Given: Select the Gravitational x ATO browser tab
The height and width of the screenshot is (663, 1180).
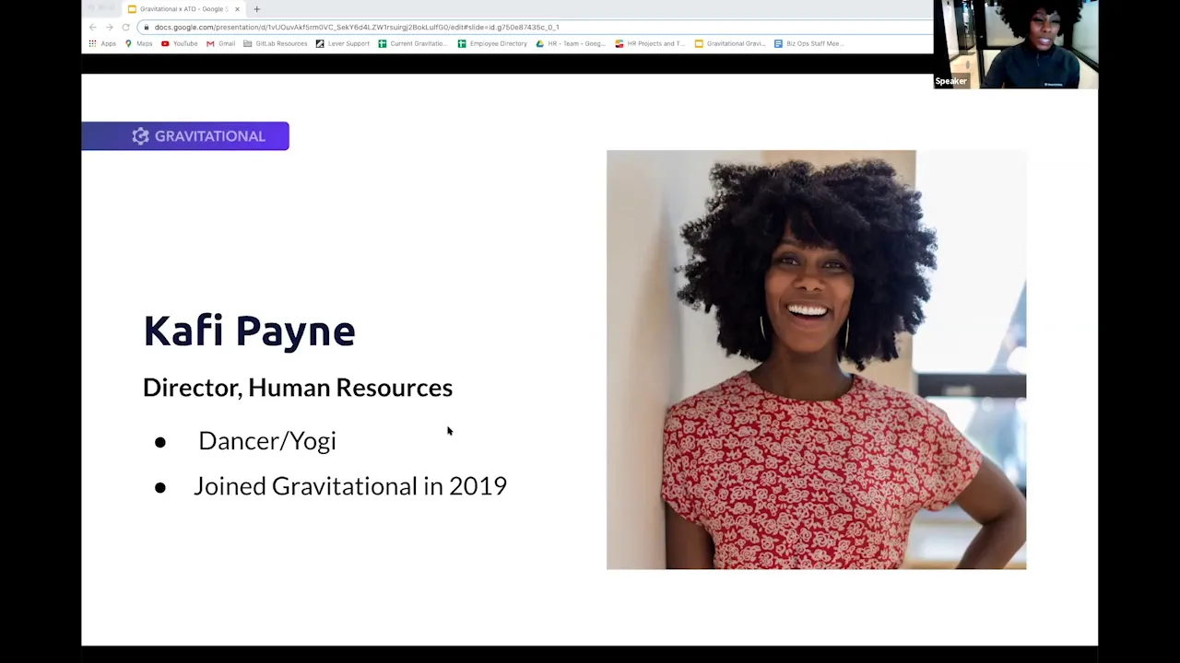Looking at the screenshot, I should tap(183, 9).
